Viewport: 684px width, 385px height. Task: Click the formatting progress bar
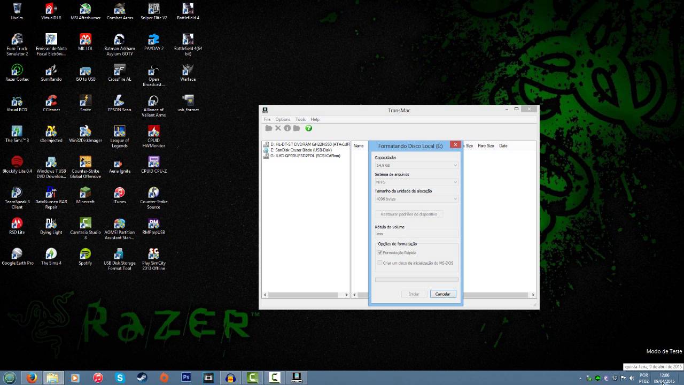pyautogui.click(x=416, y=279)
